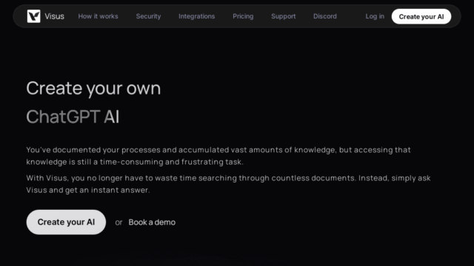
Task: Visit the Discord link
Action: (325, 16)
